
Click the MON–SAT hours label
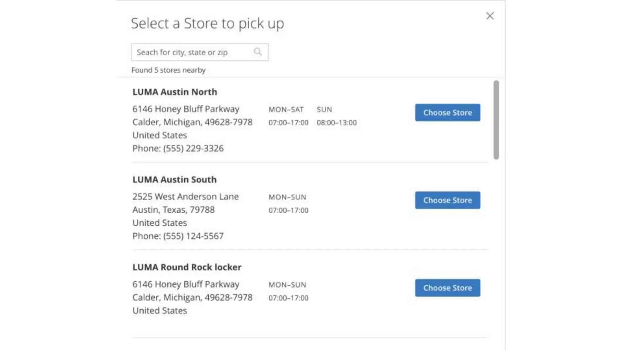click(x=286, y=110)
